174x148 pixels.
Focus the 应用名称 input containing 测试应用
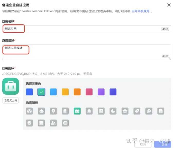[x=87, y=29]
